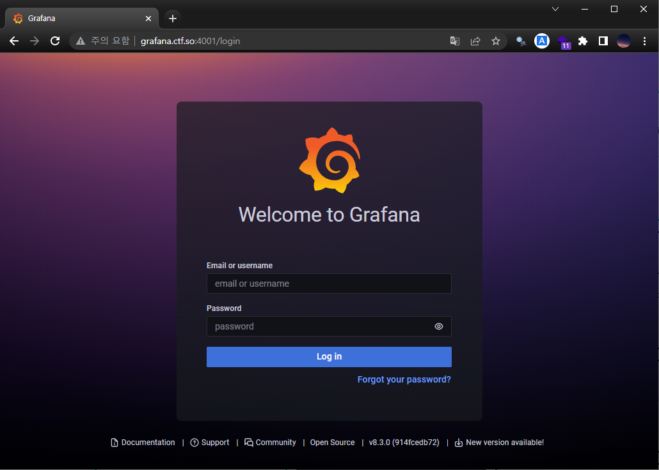Open the Forgot your password link
The image size is (659, 470).
coord(404,379)
